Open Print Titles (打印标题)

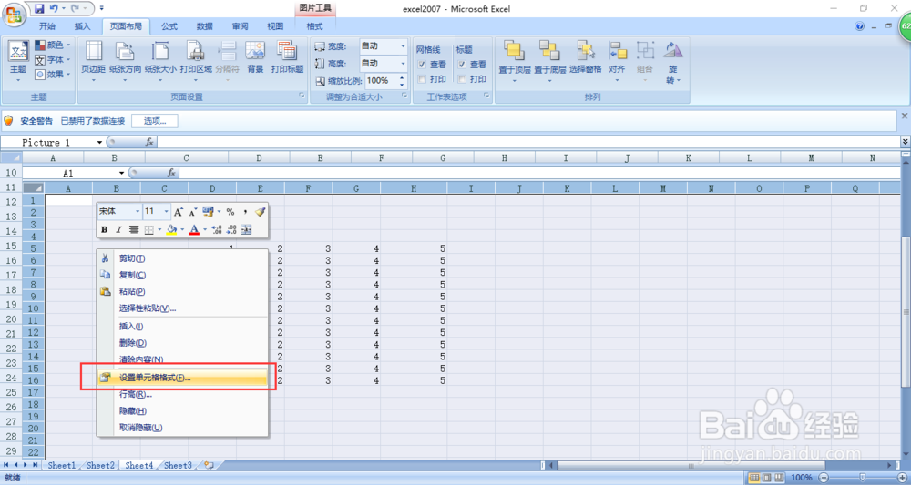coord(287,58)
